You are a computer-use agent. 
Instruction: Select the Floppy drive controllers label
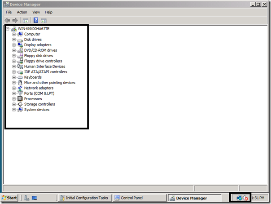pos(43,61)
